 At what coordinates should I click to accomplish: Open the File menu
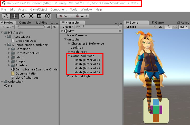[4, 9]
